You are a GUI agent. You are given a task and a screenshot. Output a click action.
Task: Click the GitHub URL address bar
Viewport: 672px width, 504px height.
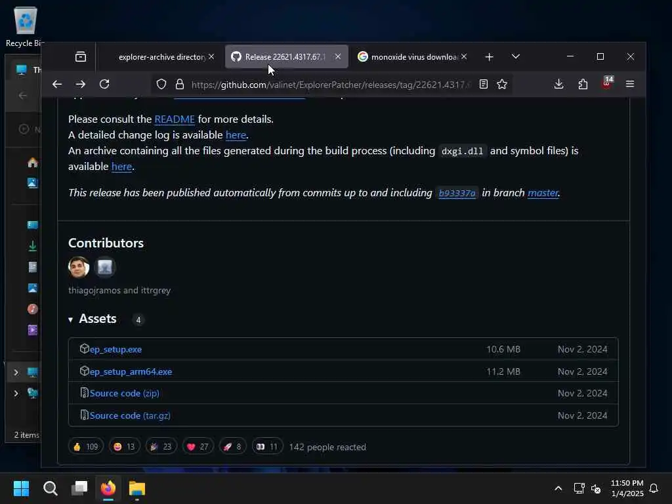[x=330, y=85]
